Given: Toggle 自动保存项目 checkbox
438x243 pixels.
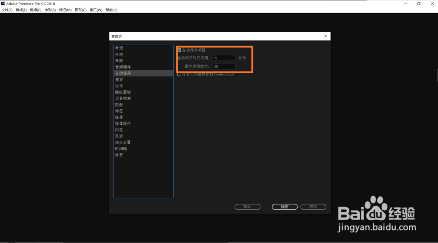Looking at the screenshot, I should point(179,50).
